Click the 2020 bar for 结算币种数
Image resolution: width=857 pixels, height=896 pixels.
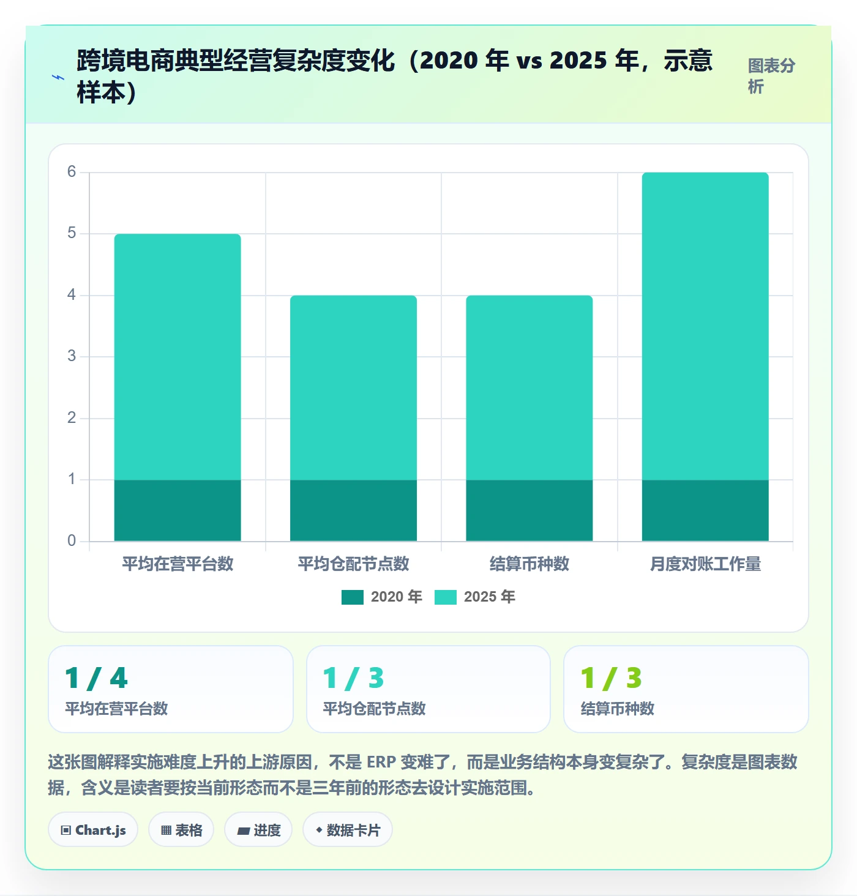click(530, 510)
